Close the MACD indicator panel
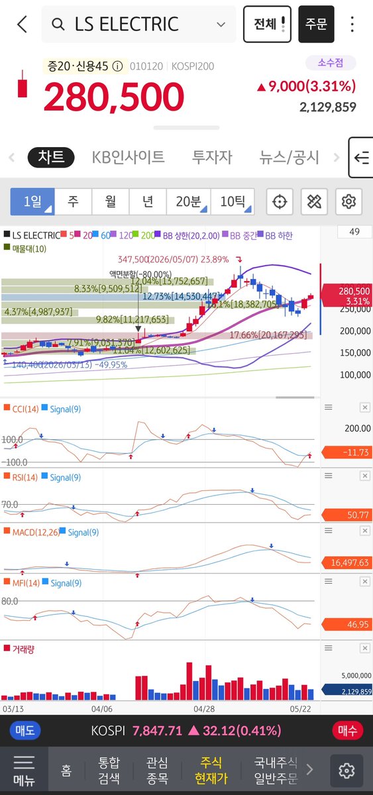Image resolution: width=373 pixels, height=795 pixels. [364, 531]
